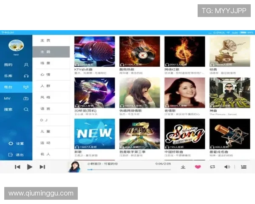
Task: Select the 运动 category
Action: (x=51, y=143)
